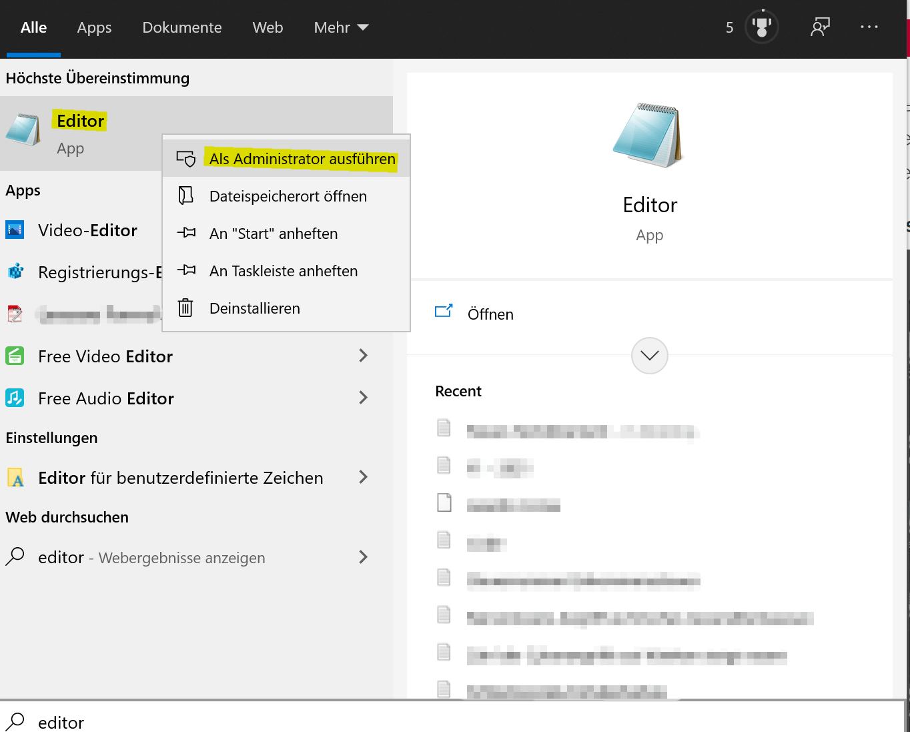Open the Dokumente tab
The height and width of the screenshot is (732, 910).
pos(181,27)
